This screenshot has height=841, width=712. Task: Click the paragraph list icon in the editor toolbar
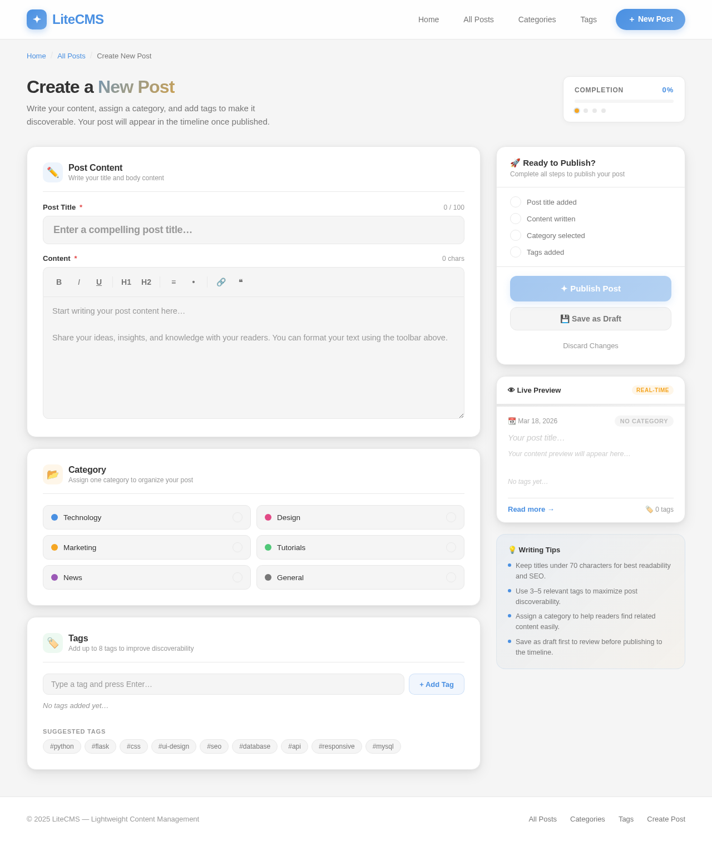pos(174,282)
